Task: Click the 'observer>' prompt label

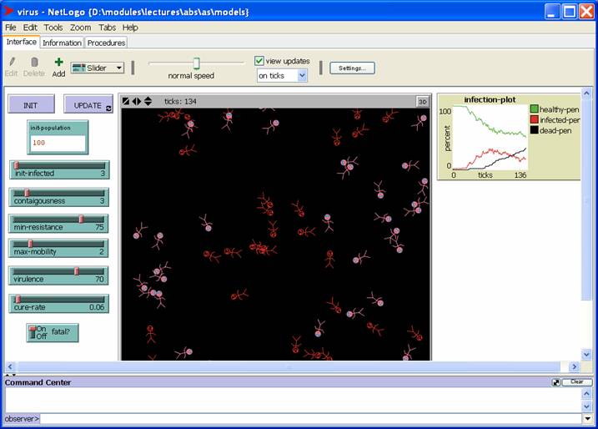Action: (x=22, y=419)
